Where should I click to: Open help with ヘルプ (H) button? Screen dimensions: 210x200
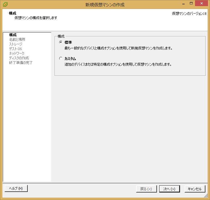[x=16, y=188]
